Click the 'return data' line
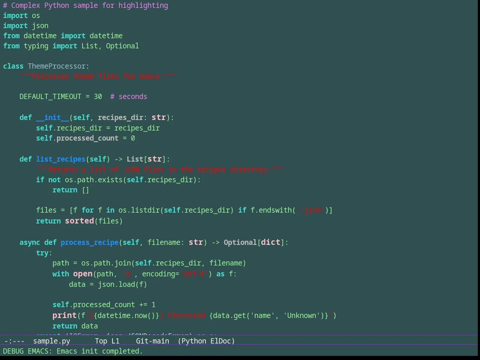The height and width of the screenshot is (360, 480). click(75, 326)
